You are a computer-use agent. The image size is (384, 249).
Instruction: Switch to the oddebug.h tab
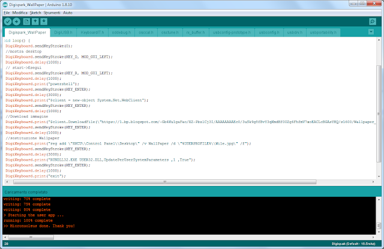click(x=121, y=32)
